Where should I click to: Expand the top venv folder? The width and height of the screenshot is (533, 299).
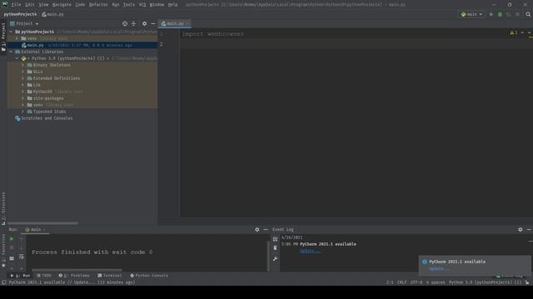pyautogui.click(x=17, y=38)
